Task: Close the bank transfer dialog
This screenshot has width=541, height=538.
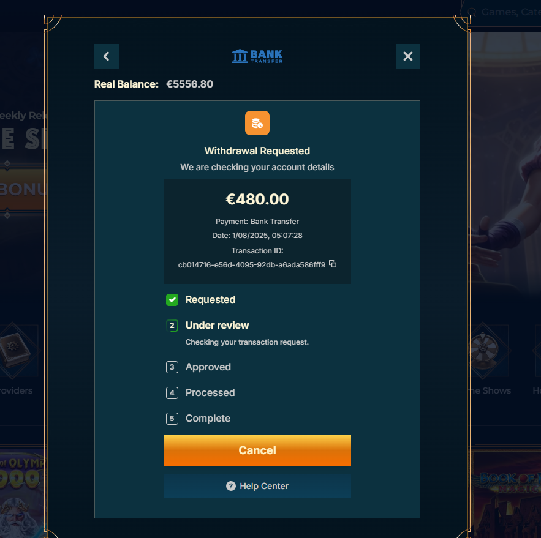Action: click(408, 56)
